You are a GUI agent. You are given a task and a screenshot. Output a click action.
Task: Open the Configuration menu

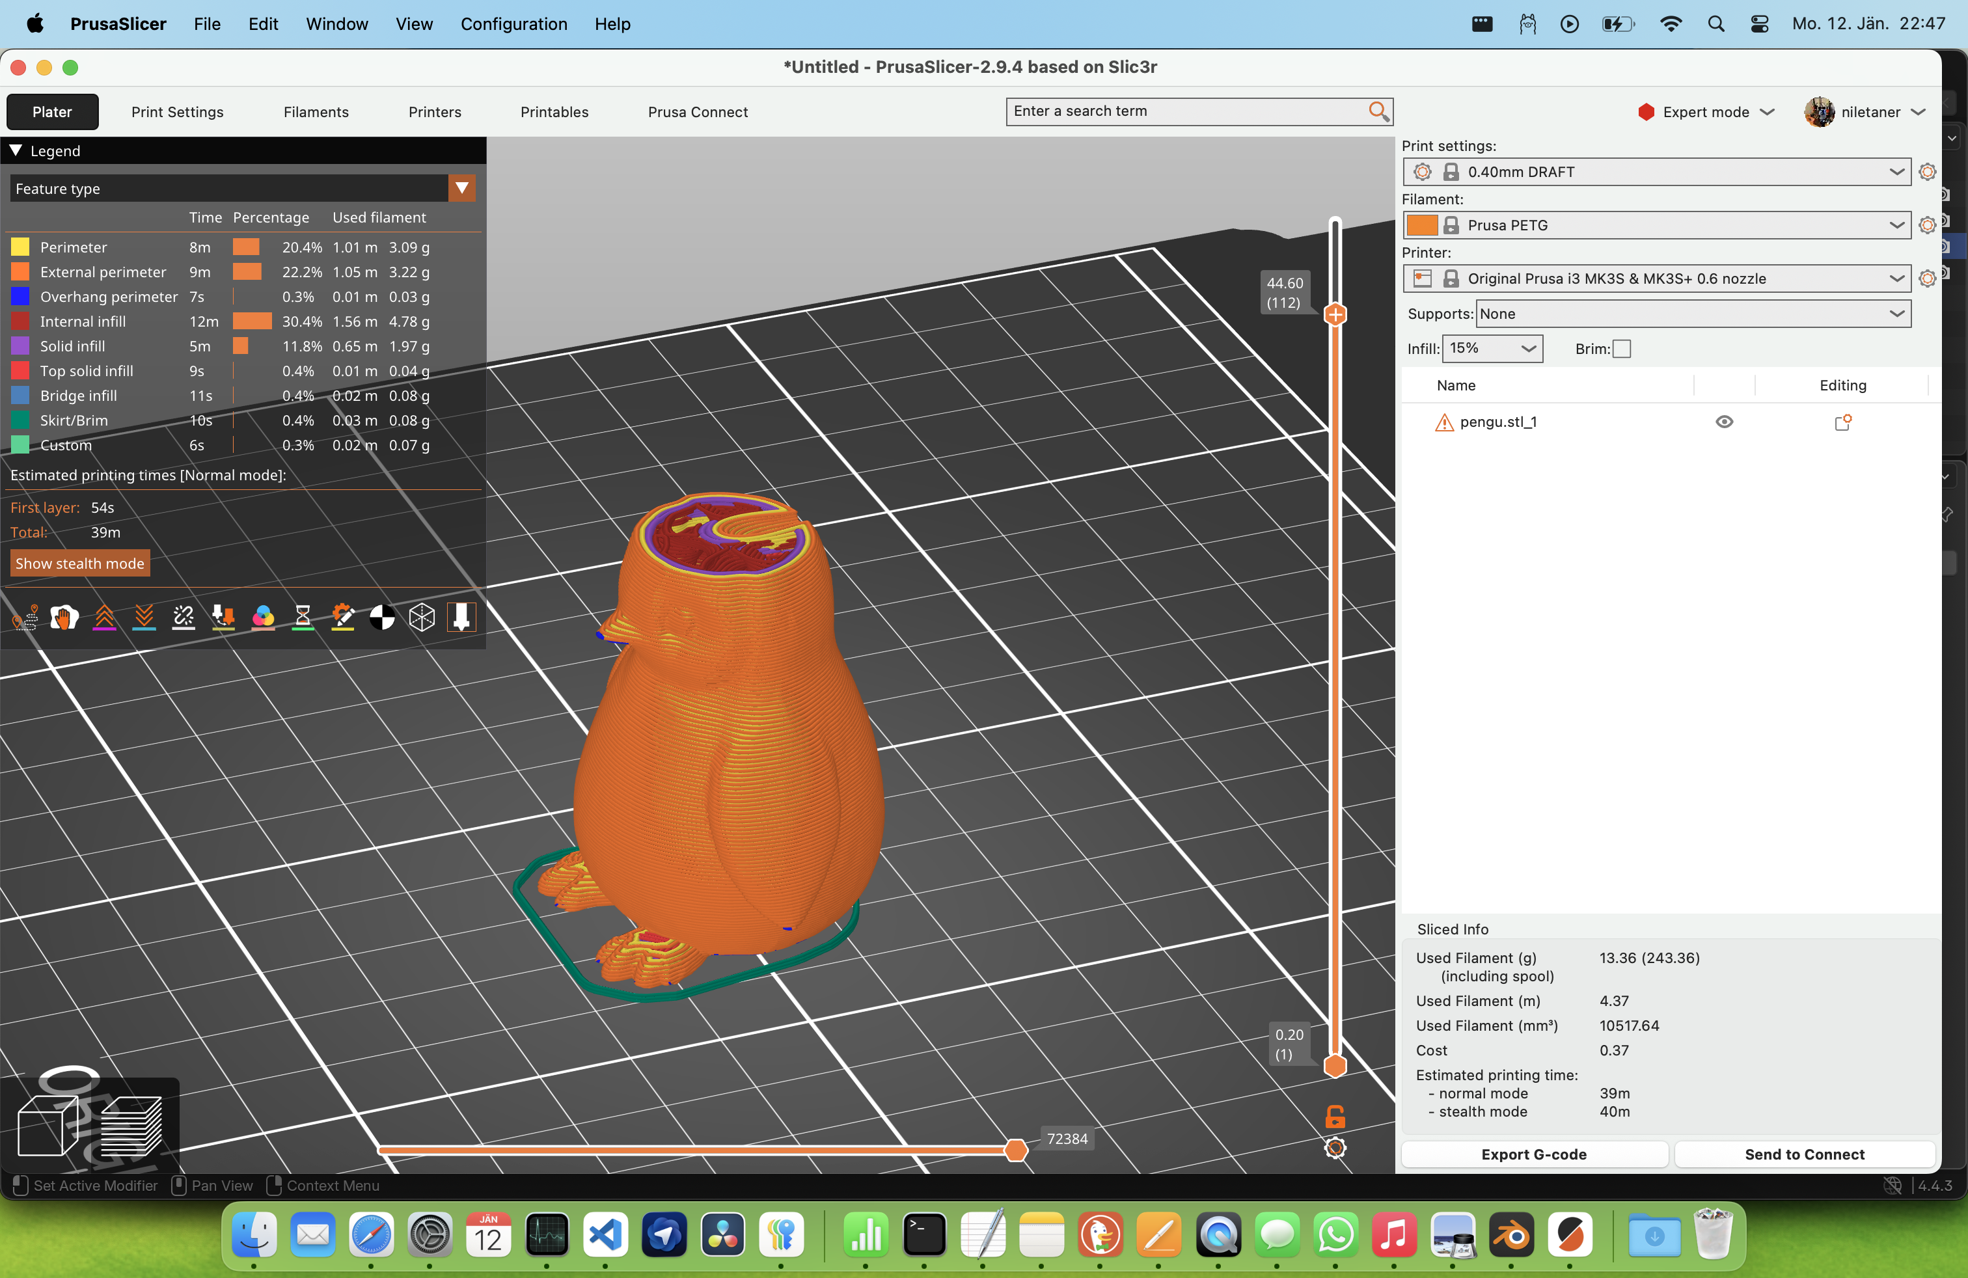pyautogui.click(x=513, y=24)
